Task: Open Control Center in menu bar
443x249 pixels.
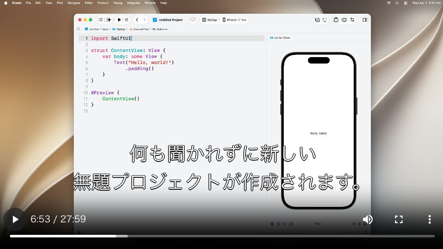Action: (405, 3)
